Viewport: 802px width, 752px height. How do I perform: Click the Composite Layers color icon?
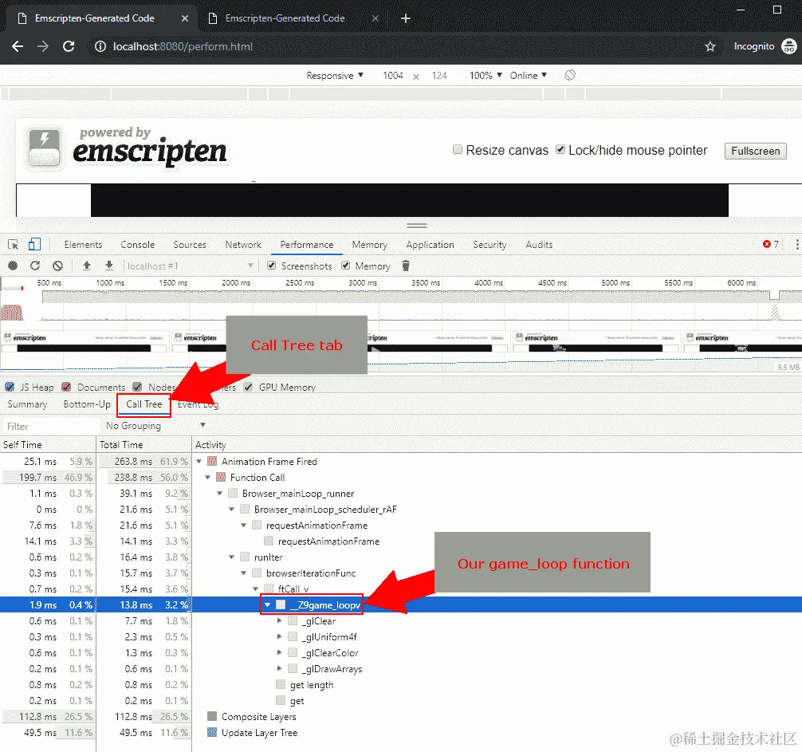[x=212, y=716]
